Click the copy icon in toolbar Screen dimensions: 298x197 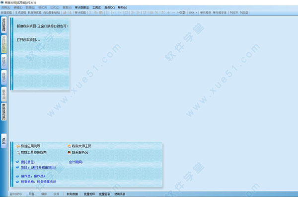coord(96,13)
